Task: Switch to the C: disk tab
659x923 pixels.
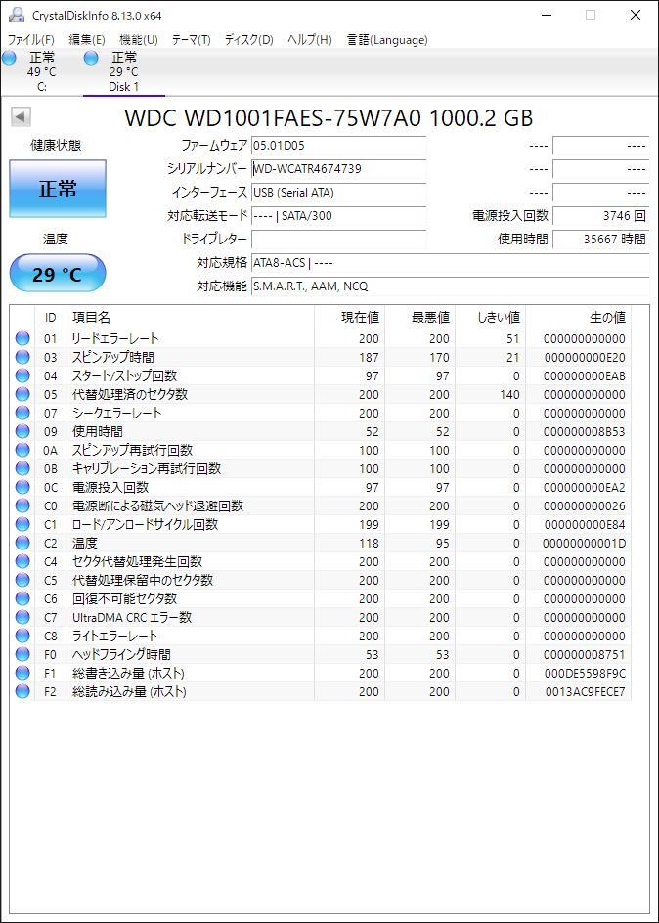Action: (x=41, y=71)
